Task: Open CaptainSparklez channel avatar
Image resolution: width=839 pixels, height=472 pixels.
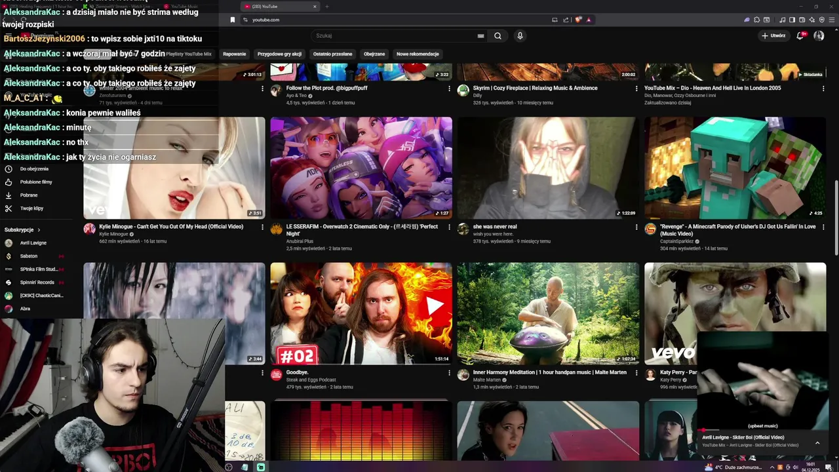Action: coord(650,229)
